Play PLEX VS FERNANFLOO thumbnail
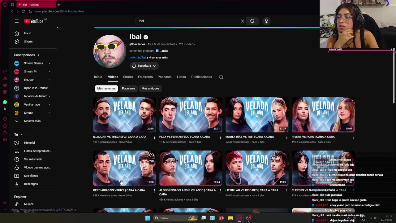Image resolution: width=396 pixels, height=223 pixels. [191, 115]
